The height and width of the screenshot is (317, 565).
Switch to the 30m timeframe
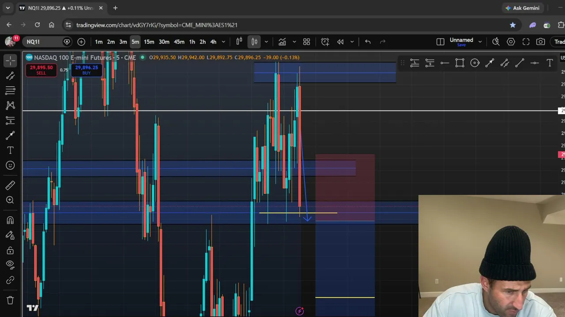[164, 42]
